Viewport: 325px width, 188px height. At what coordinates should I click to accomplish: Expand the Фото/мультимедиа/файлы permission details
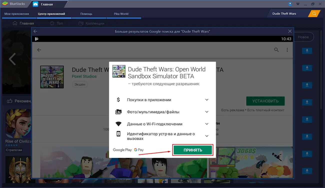pyautogui.click(x=207, y=112)
